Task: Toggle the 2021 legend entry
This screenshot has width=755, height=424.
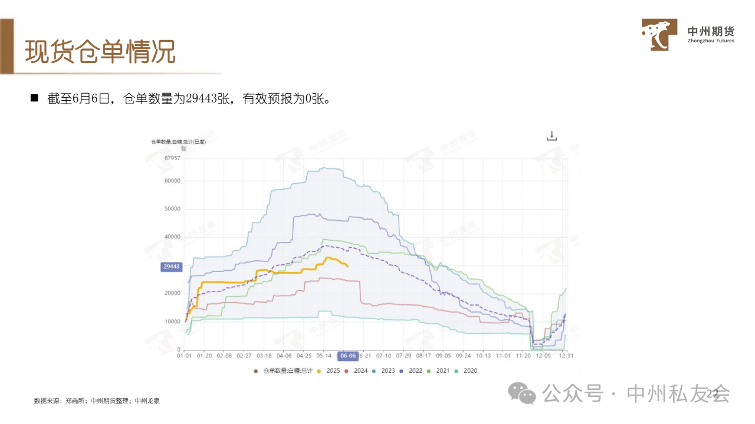Action: (439, 370)
